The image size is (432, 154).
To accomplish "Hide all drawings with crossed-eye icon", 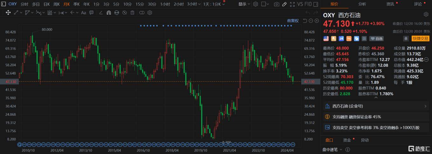I will [124, 13].
